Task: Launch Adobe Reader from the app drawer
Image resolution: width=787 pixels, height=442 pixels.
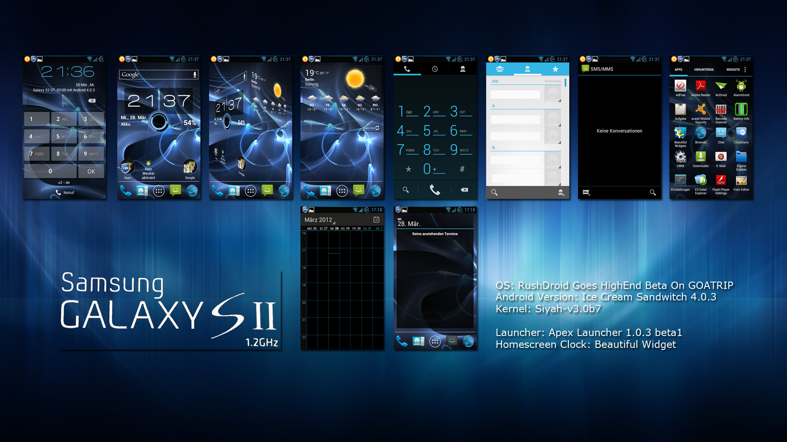Action: click(701, 88)
